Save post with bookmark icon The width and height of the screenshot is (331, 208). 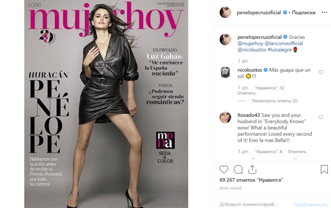[324, 169]
